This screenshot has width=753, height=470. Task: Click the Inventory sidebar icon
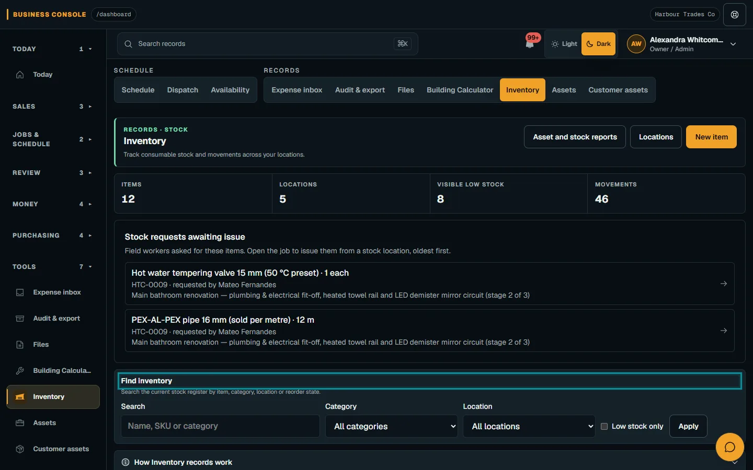pyautogui.click(x=20, y=397)
